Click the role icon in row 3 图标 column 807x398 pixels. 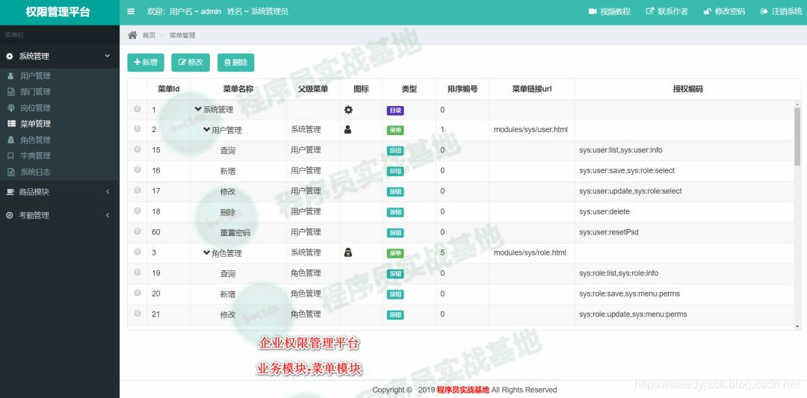(348, 252)
